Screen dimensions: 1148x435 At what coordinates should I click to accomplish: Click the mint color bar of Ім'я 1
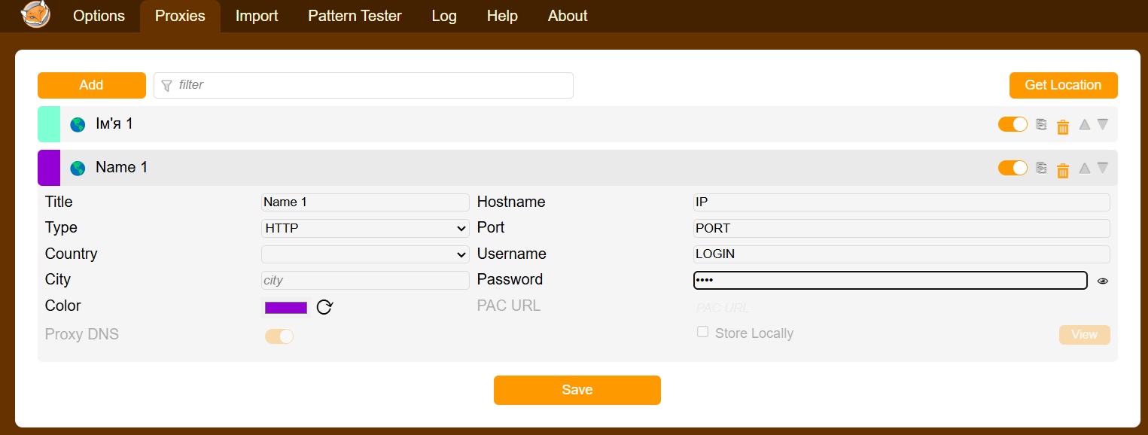click(49, 124)
